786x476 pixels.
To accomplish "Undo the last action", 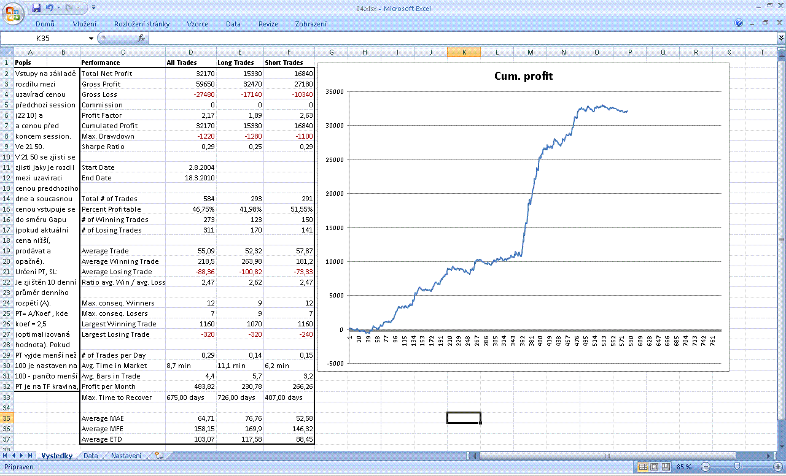I will click(x=49, y=8).
